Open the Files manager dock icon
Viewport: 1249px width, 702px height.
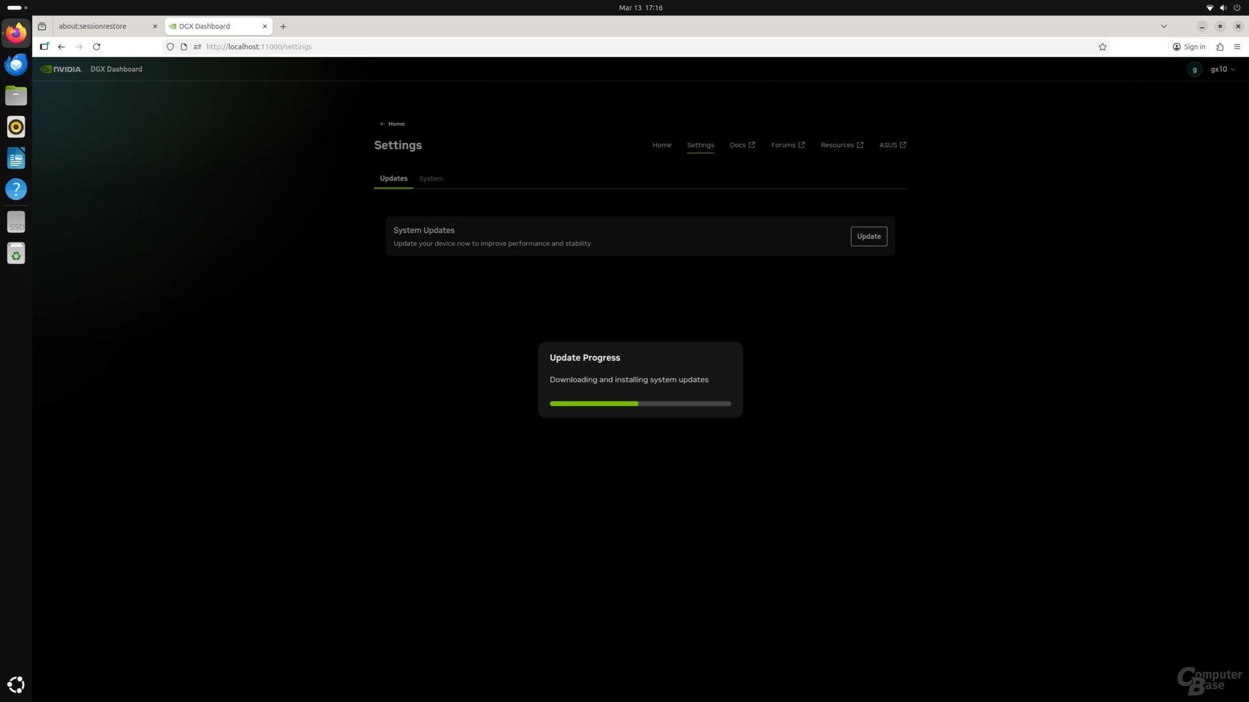pos(16,96)
